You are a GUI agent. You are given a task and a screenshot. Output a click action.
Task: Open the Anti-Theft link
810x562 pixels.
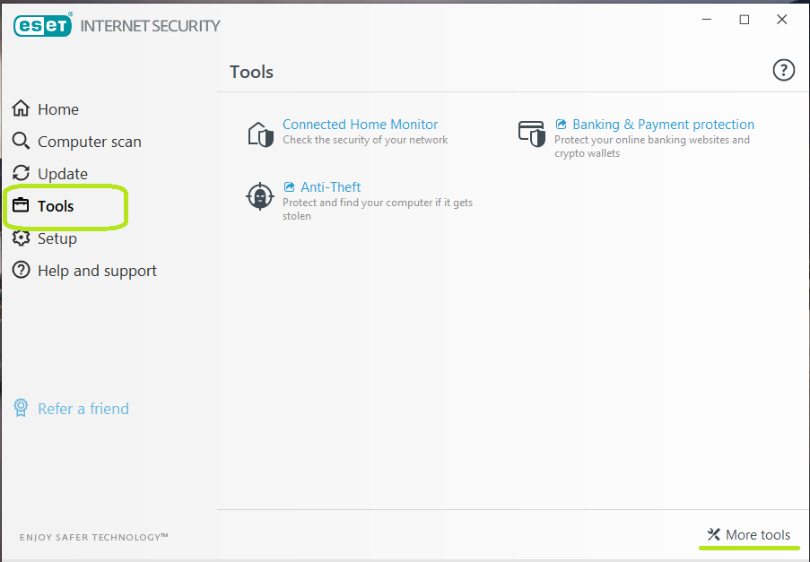pyautogui.click(x=330, y=187)
